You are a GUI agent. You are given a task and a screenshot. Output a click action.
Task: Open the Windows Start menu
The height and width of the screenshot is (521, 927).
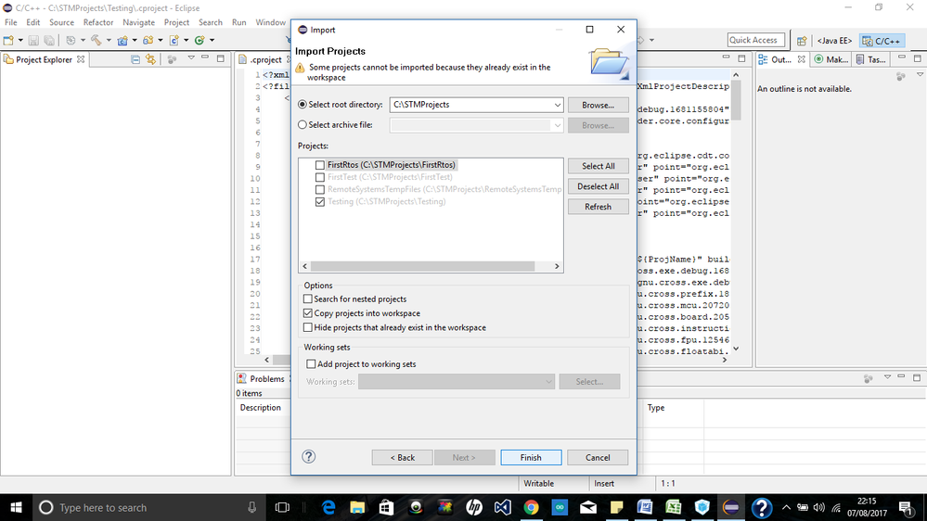point(16,507)
